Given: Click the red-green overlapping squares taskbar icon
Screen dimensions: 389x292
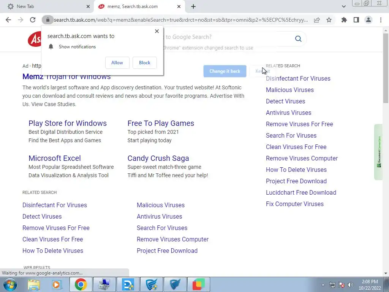Looking at the screenshot, I should 199,284.
